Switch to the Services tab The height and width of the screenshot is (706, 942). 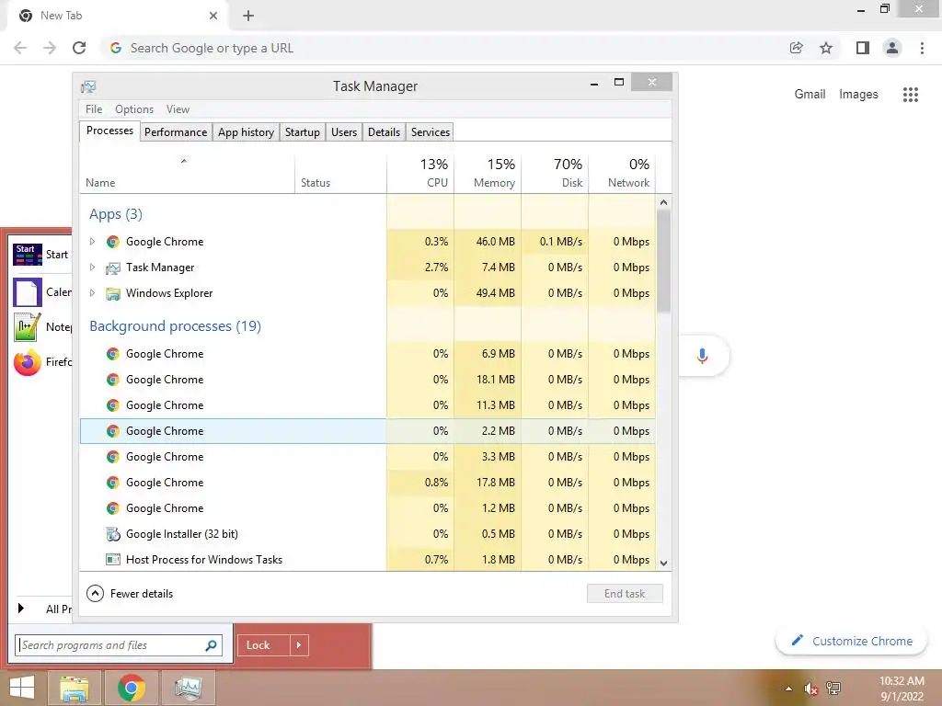[x=431, y=132]
